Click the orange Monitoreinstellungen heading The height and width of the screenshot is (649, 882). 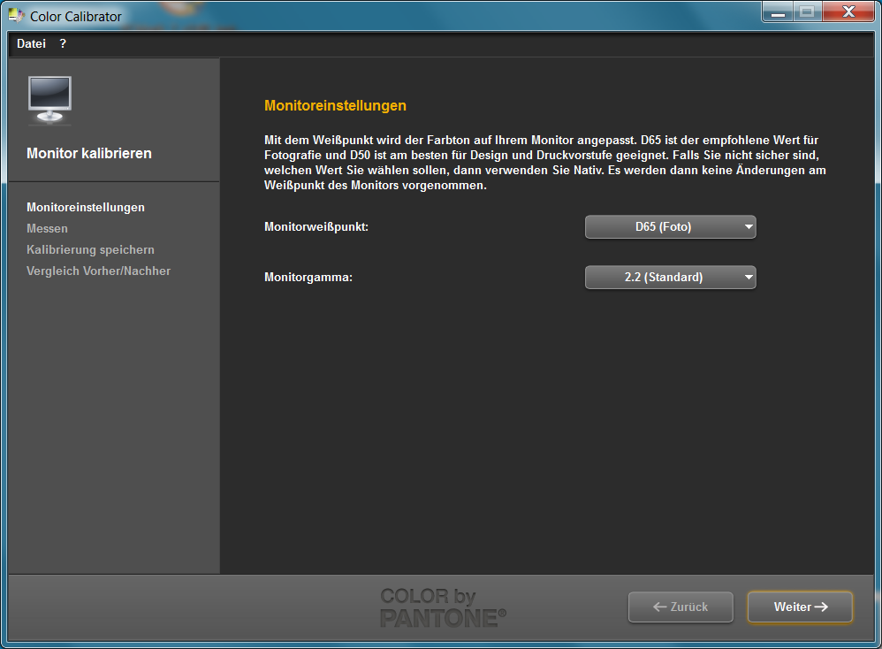[335, 105]
